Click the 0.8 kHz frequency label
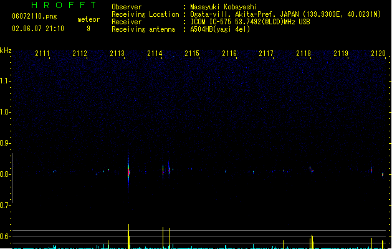The image size is (392, 249). click(x=5, y=174)
